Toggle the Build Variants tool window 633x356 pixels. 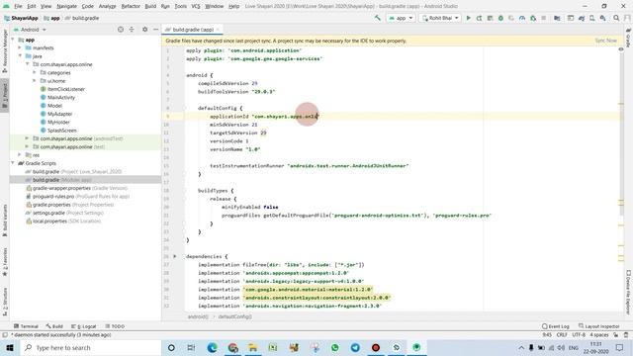pyautogui.click(x=4, y=220)
